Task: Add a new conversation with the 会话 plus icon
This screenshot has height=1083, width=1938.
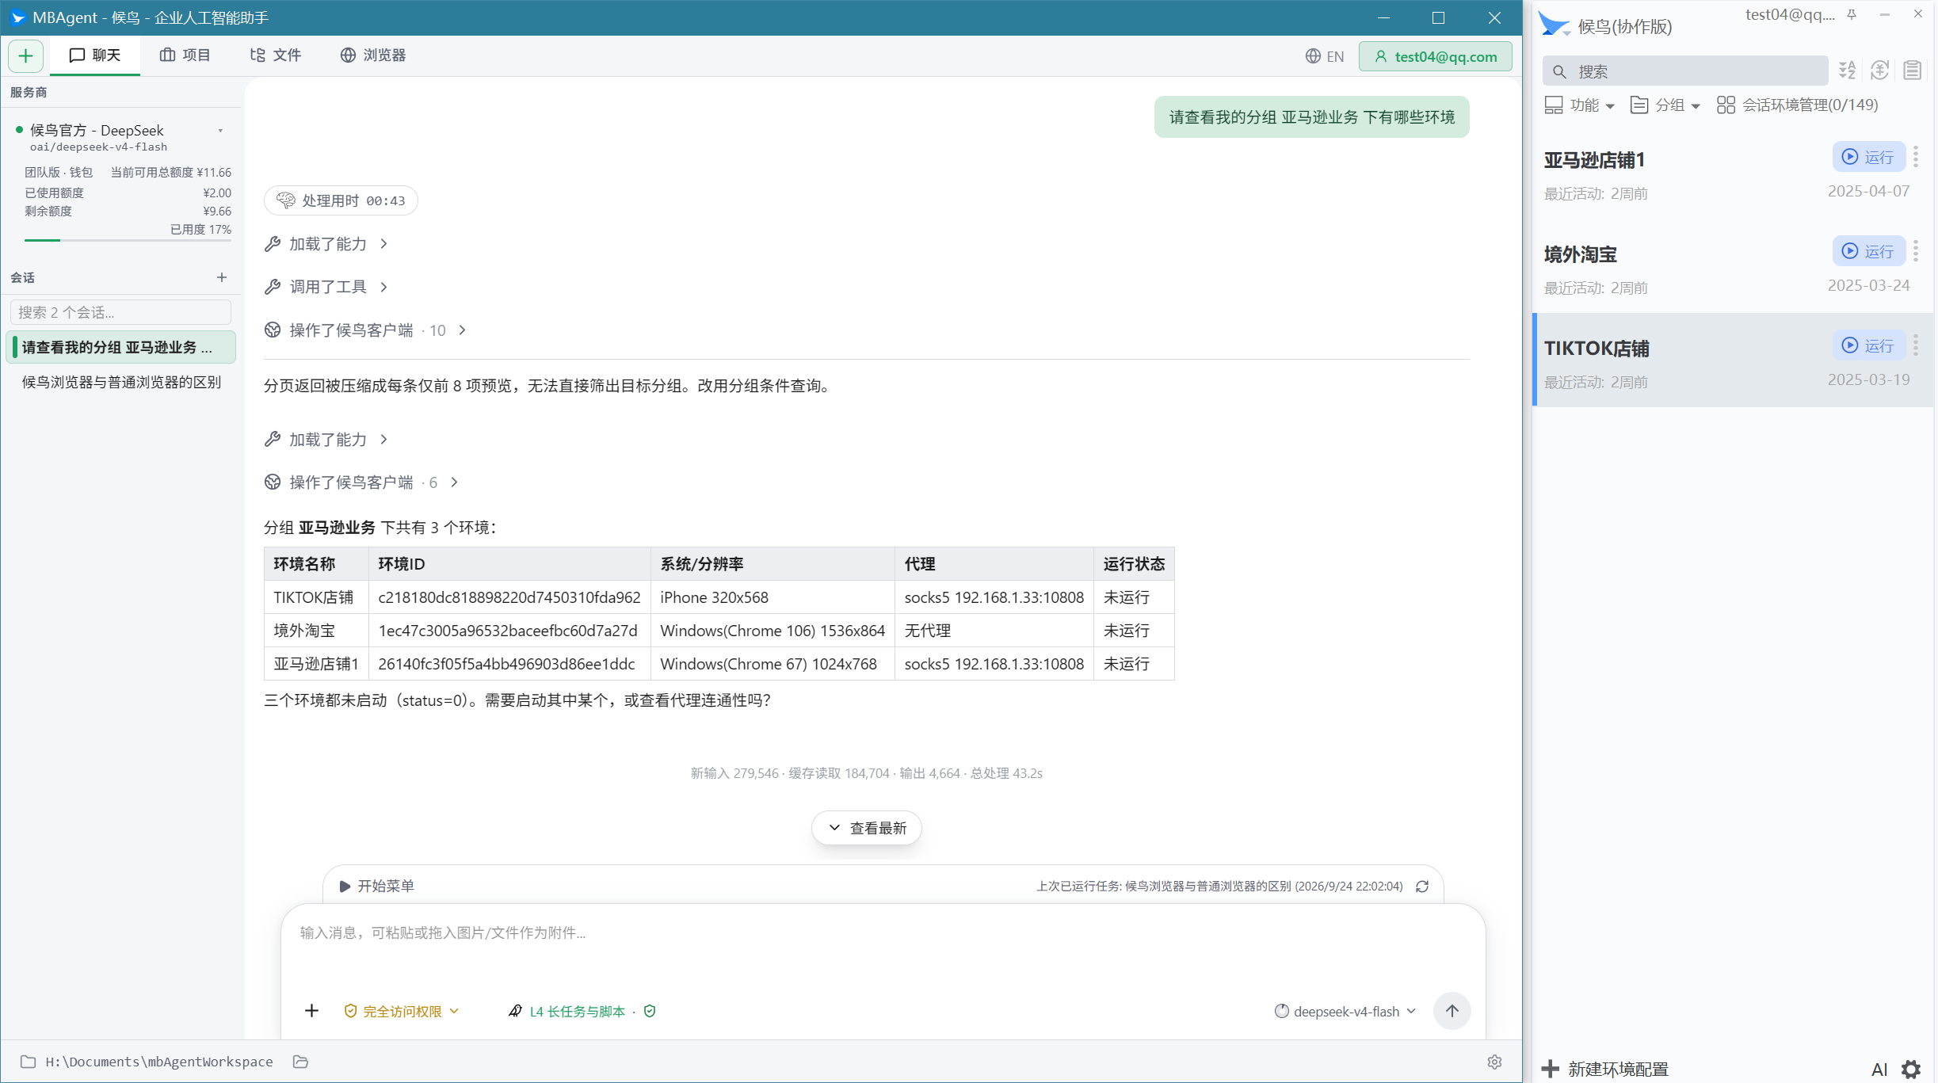Action: pos(222,277)
